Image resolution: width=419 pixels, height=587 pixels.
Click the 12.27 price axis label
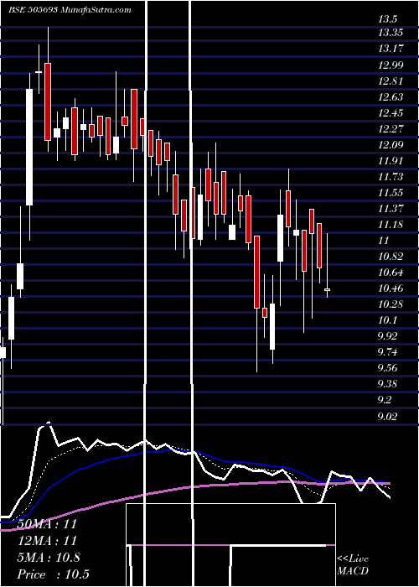(391, 129)
